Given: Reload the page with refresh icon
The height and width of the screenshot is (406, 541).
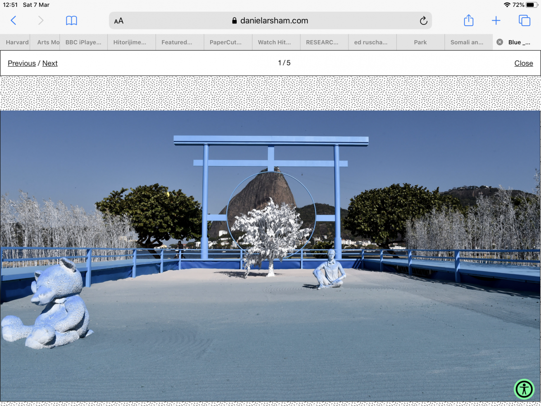Looking at the screenshot, I should coord(423,21).
